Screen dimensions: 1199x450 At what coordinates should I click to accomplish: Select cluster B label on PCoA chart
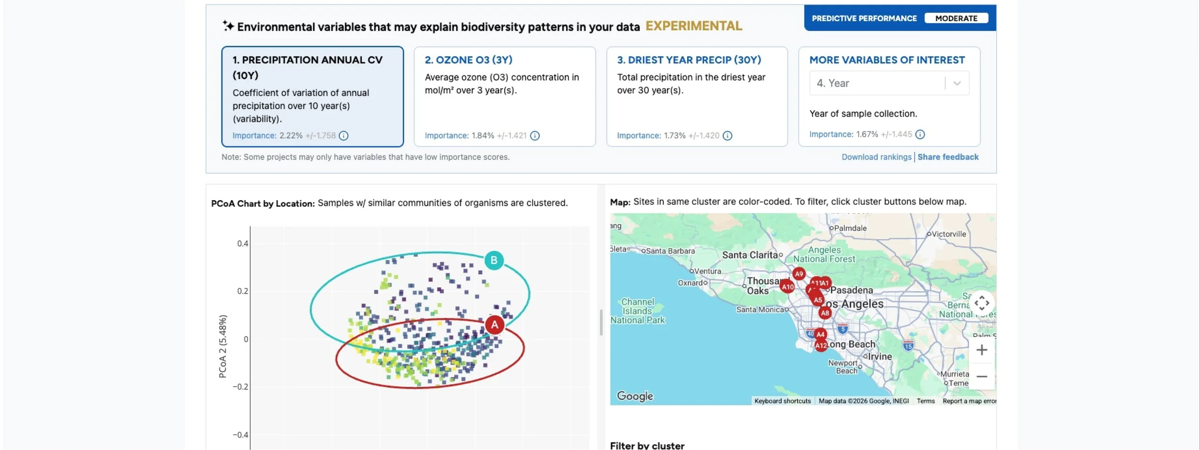coord(494,261)
